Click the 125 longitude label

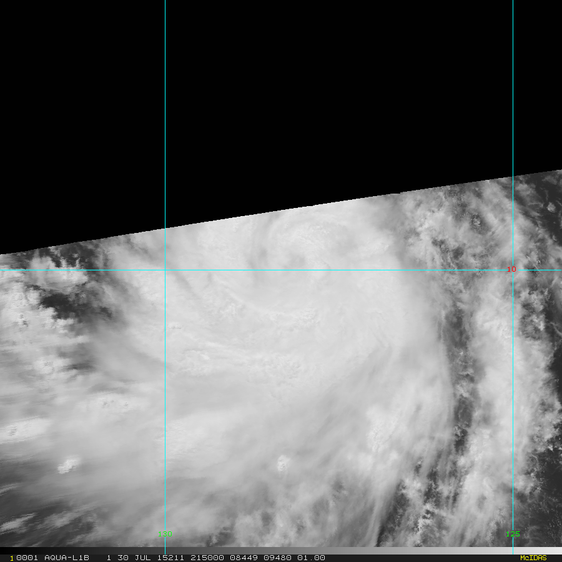click(x=513, y=535)
